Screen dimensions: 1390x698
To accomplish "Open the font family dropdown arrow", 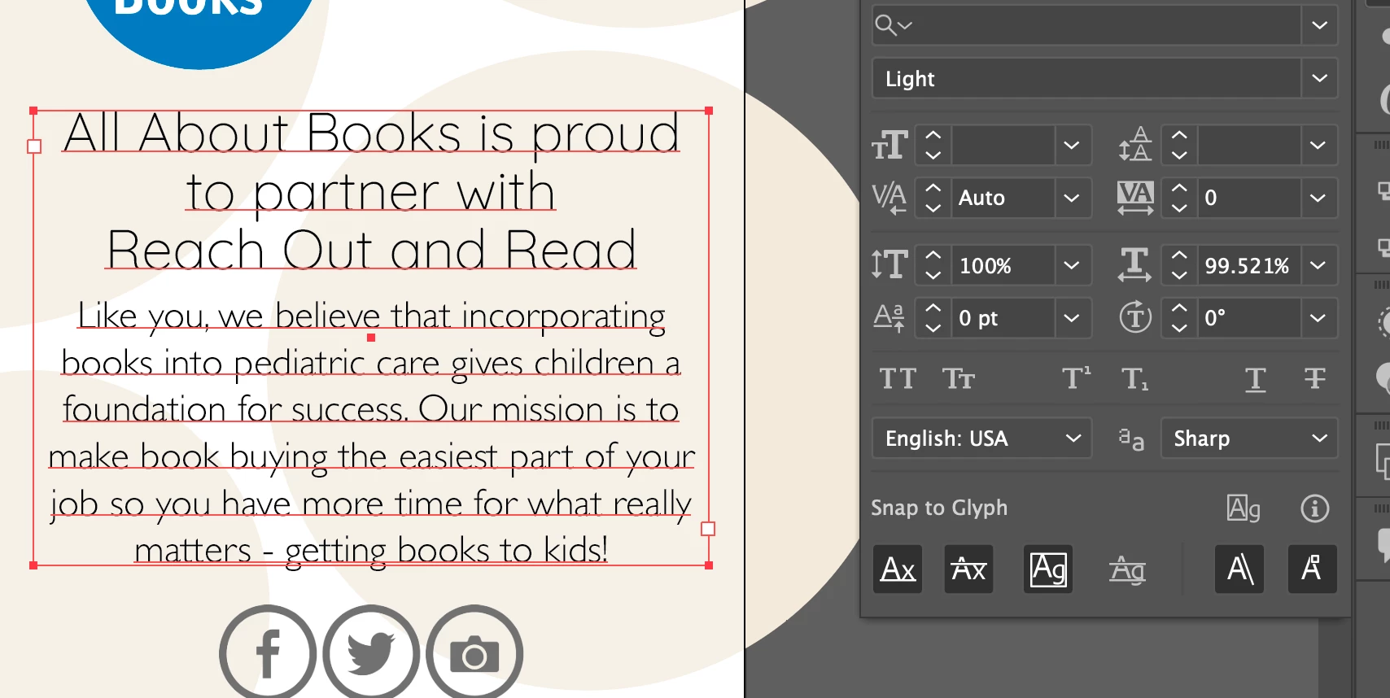I will [x=1319, y=25].
